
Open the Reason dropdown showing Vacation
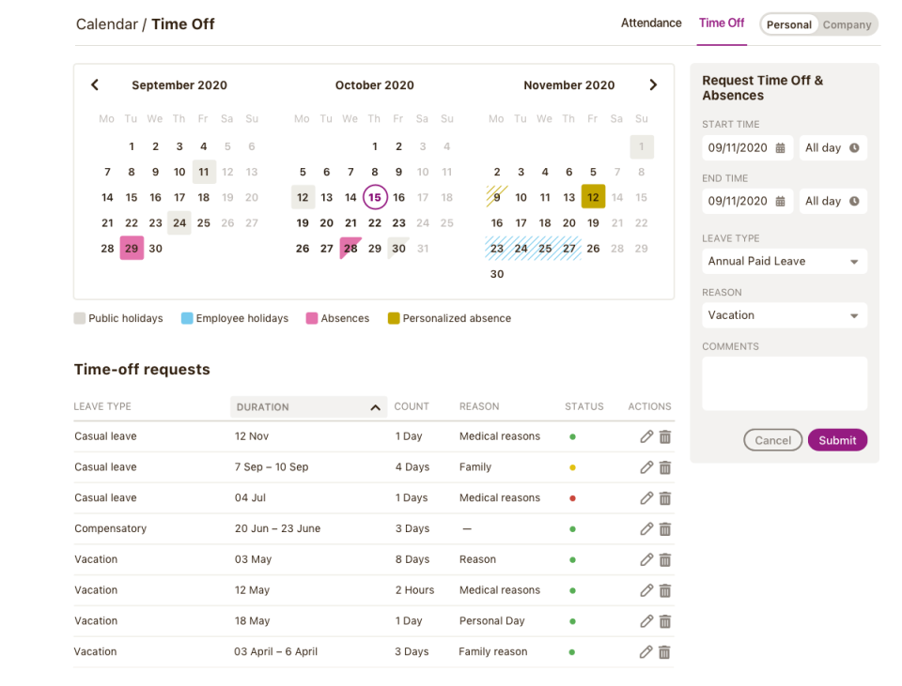click(784, 315)
